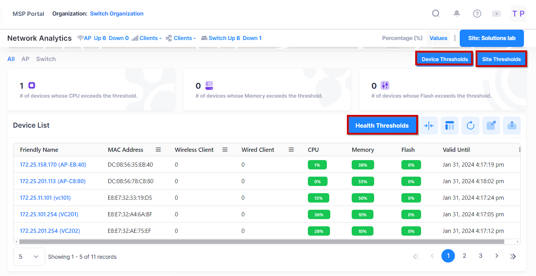The image size is (536, 276).
Task: Go to the last page double arrow
Action: pyautogui.click(x=513, y=256)
